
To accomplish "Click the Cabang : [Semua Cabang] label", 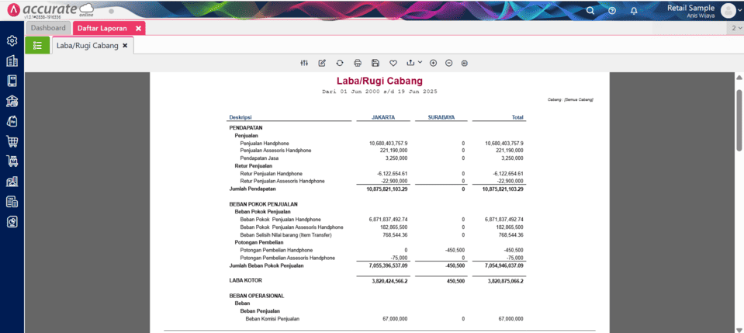I will [x=570, y=100].
